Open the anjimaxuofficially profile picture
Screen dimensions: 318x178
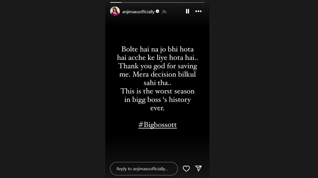(115, 11)
